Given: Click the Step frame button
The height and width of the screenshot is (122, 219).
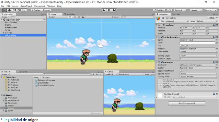Looking at the screenshot, I should (x=114, y=10).
